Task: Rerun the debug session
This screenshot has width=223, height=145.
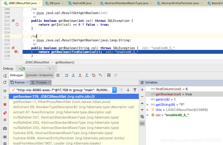Action: [x=5, y=76]
